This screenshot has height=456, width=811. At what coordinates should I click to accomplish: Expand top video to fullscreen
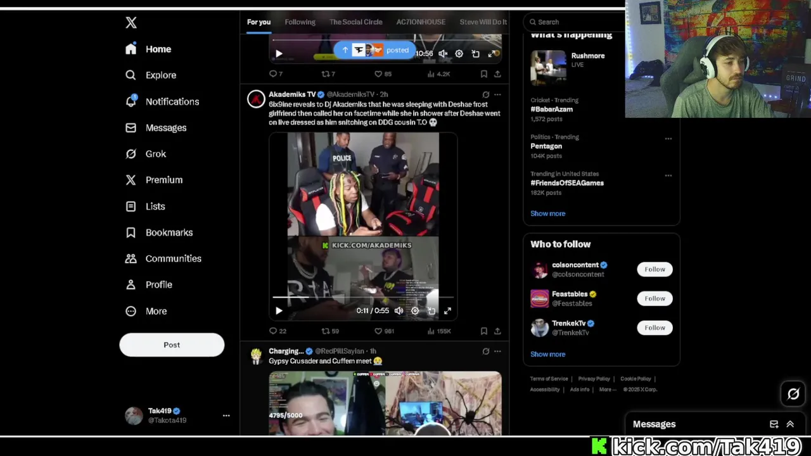492,54
